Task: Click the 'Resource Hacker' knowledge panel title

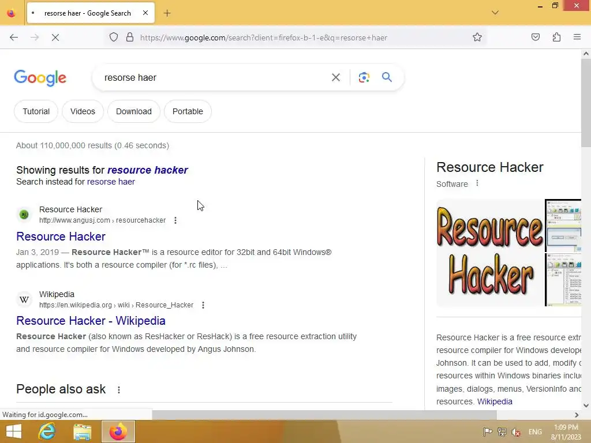Action: click(x=489, y=167)
